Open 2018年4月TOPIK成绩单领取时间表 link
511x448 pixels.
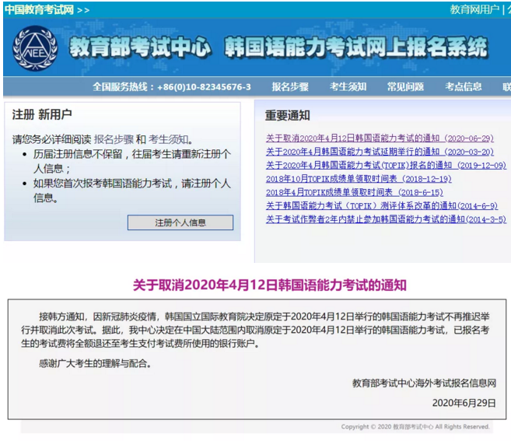click(354, 193)
